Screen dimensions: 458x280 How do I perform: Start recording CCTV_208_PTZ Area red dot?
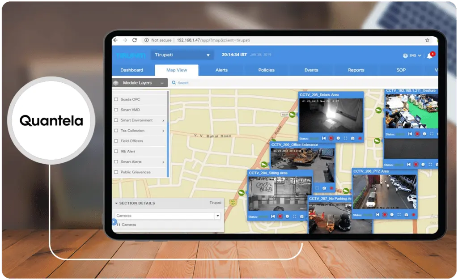(x=414, y=215)
